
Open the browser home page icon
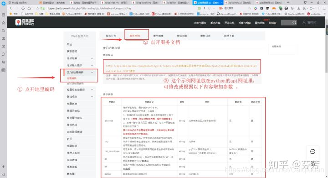pyautogui.click(x=29, y=8)
